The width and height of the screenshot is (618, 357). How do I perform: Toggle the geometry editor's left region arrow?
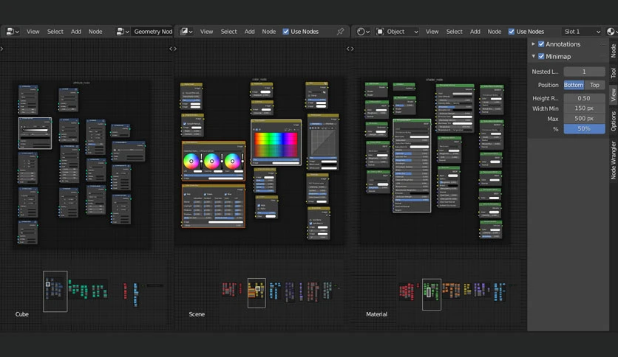[2, 49]
